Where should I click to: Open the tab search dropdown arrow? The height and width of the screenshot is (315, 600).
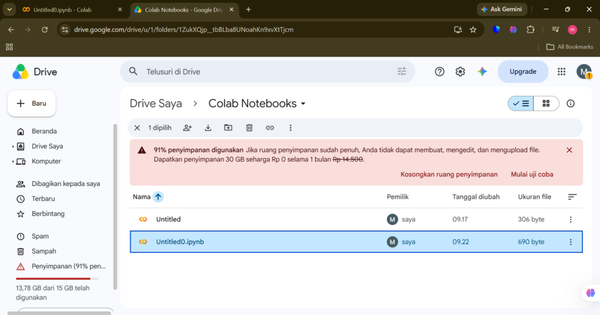click(x=9, y=9)
